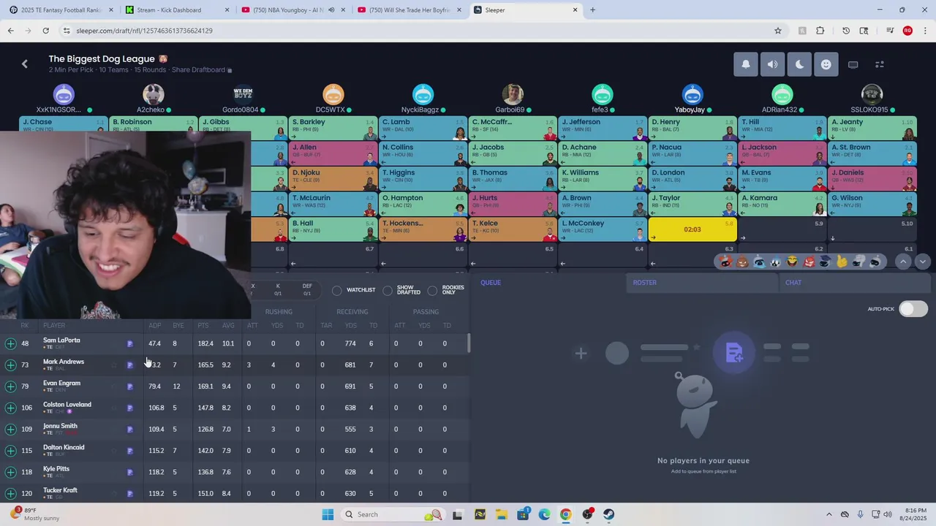Open the S. Barkley draft pick card
This screenshot has height=526, width=936.
click(333, 128)
